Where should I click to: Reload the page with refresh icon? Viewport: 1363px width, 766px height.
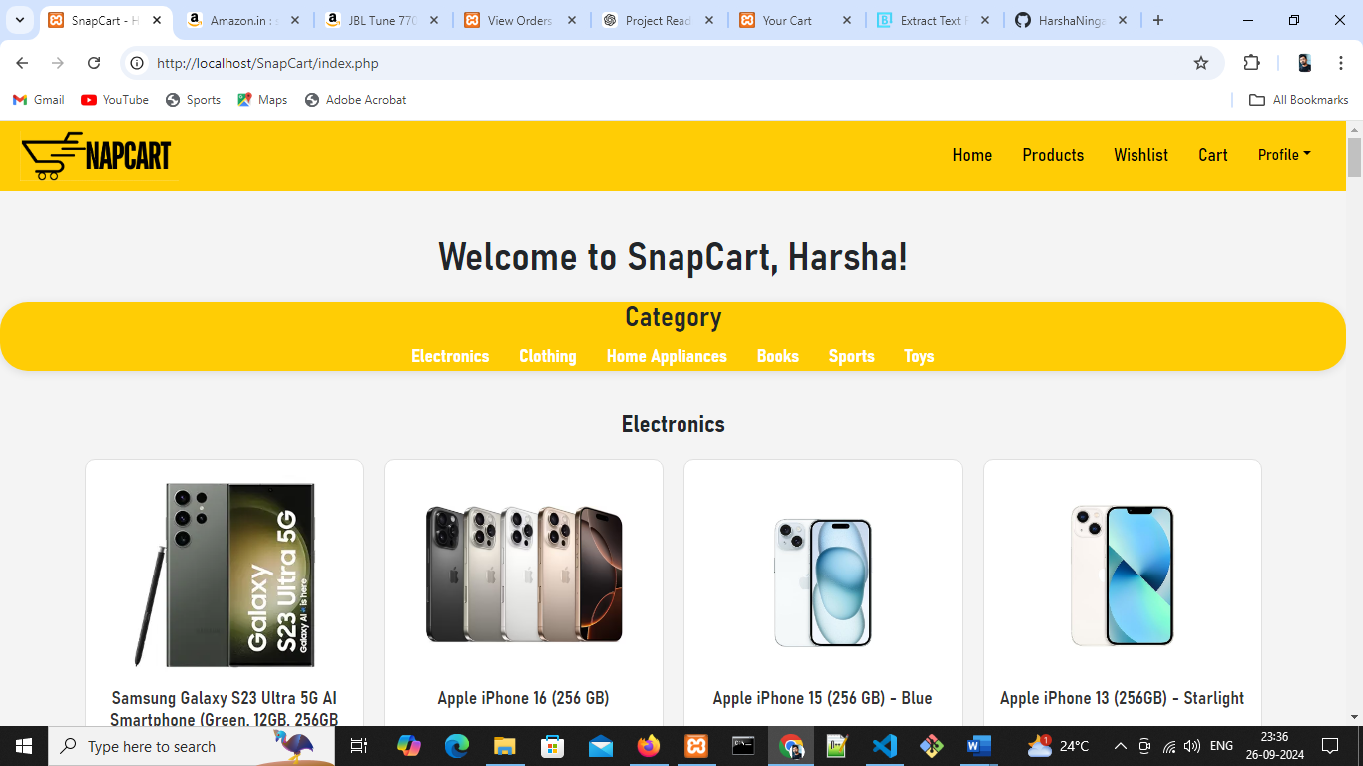(x=94, y=63)
